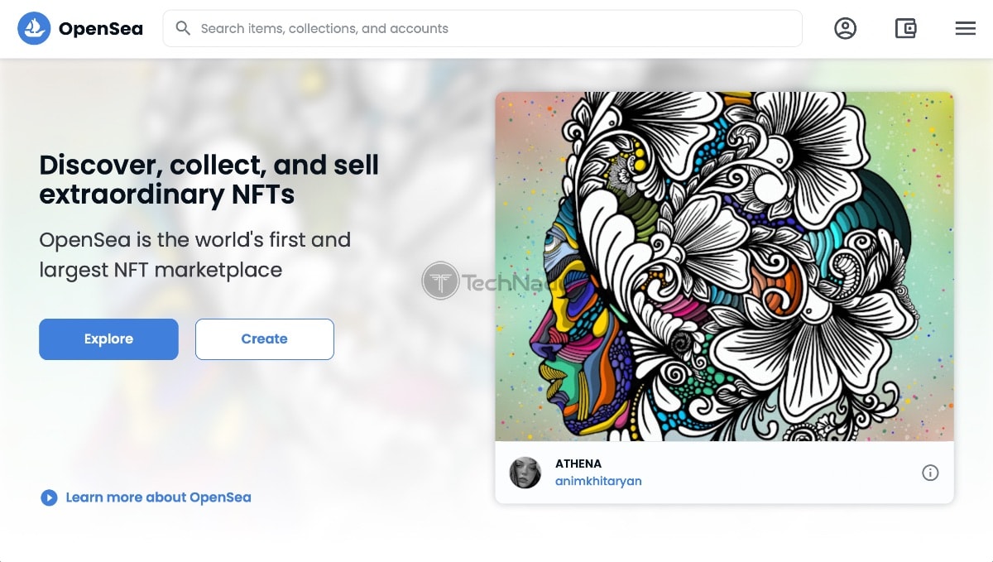Click the play icon beside Learn more
This screenshot has height=562, width=993.
pyautogui.click(x=49, y=497)
